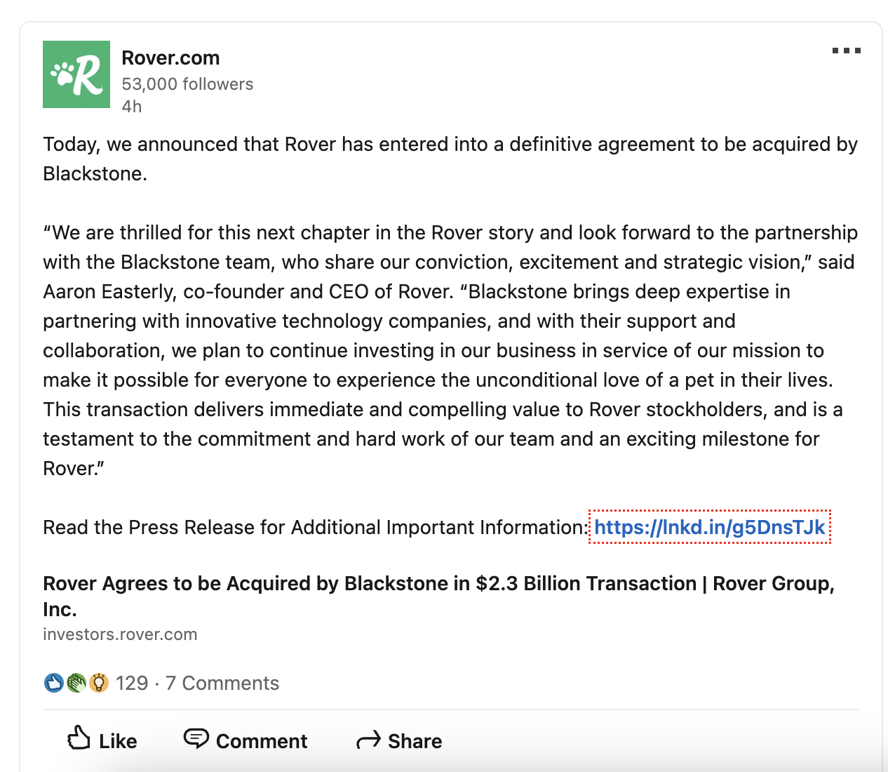Click the 53,000 followers text

pos(187,84)
